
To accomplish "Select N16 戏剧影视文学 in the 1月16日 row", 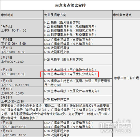I will [x=57, y=52].
